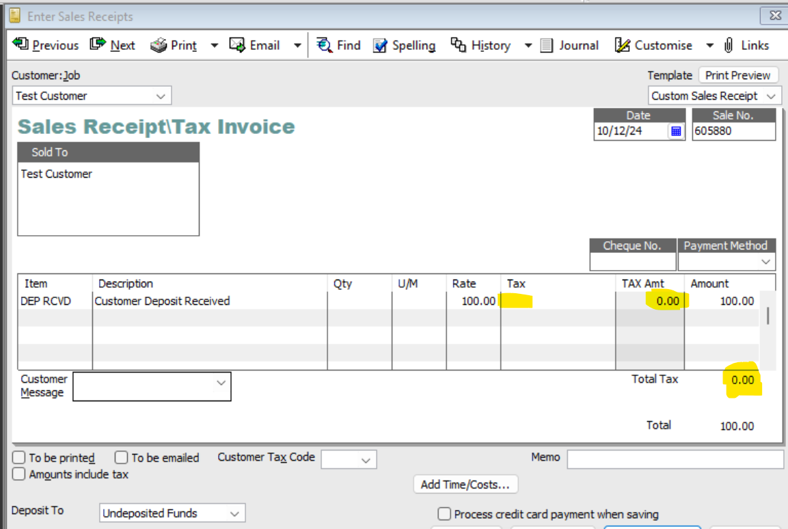Click the Add Time/Costs button
Viewport: 788px width, 529px height.
click(465, 485)
